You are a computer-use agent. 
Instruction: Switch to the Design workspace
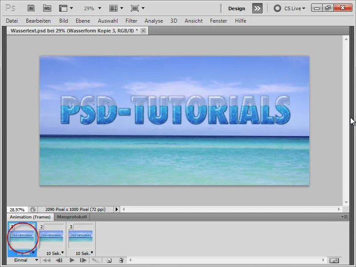pos(237,8)
